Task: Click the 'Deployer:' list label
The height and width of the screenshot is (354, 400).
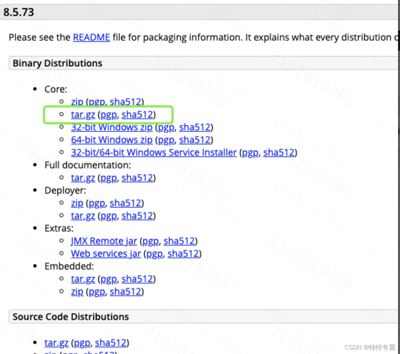Action: point(65,190)
